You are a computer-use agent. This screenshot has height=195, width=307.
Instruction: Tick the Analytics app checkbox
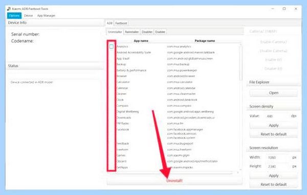[x=112, y=46]
